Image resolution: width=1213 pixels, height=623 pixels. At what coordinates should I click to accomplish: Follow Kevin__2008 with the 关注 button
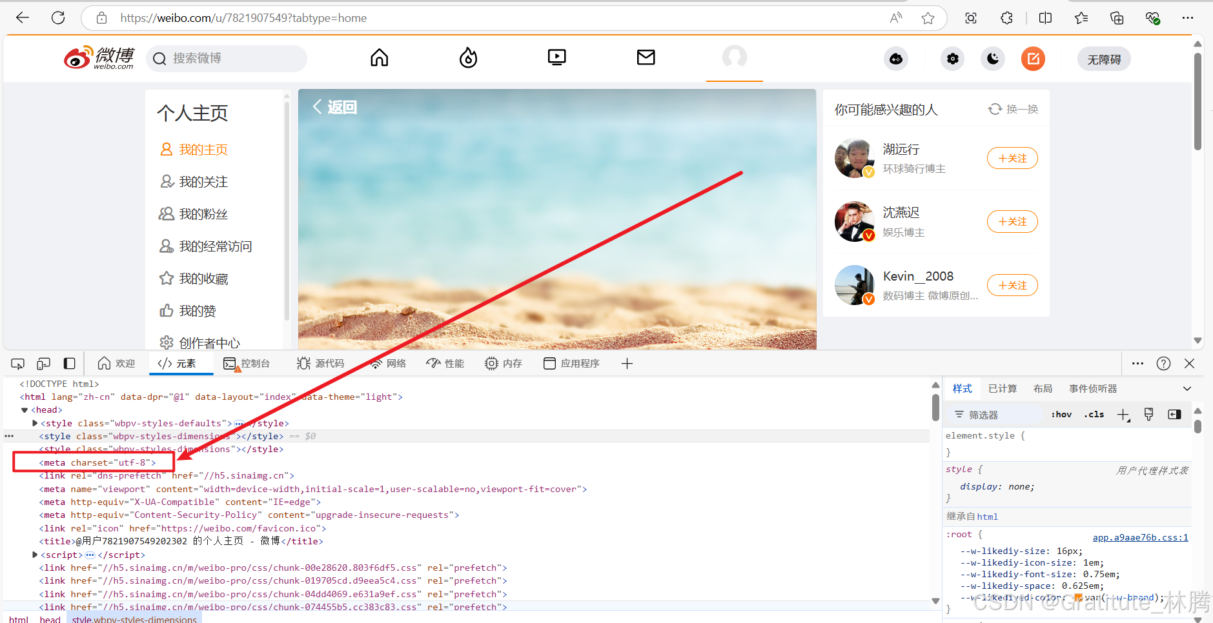point(1012,285)
